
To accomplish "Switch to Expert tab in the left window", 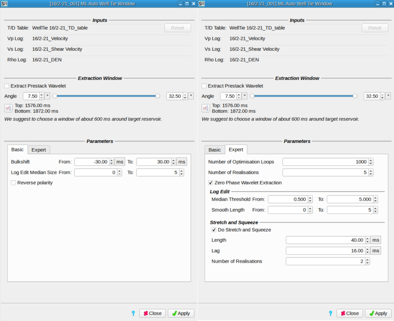I will tap(38, 150).
